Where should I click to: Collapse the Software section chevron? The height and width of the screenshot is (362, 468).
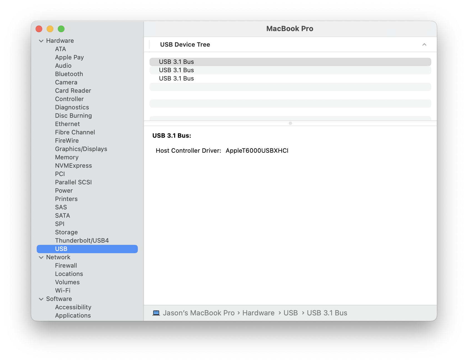[41, 299]
